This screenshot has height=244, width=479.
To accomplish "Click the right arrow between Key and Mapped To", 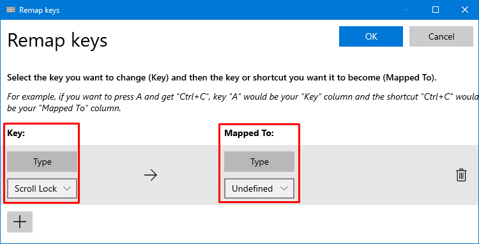I will 150,175.
